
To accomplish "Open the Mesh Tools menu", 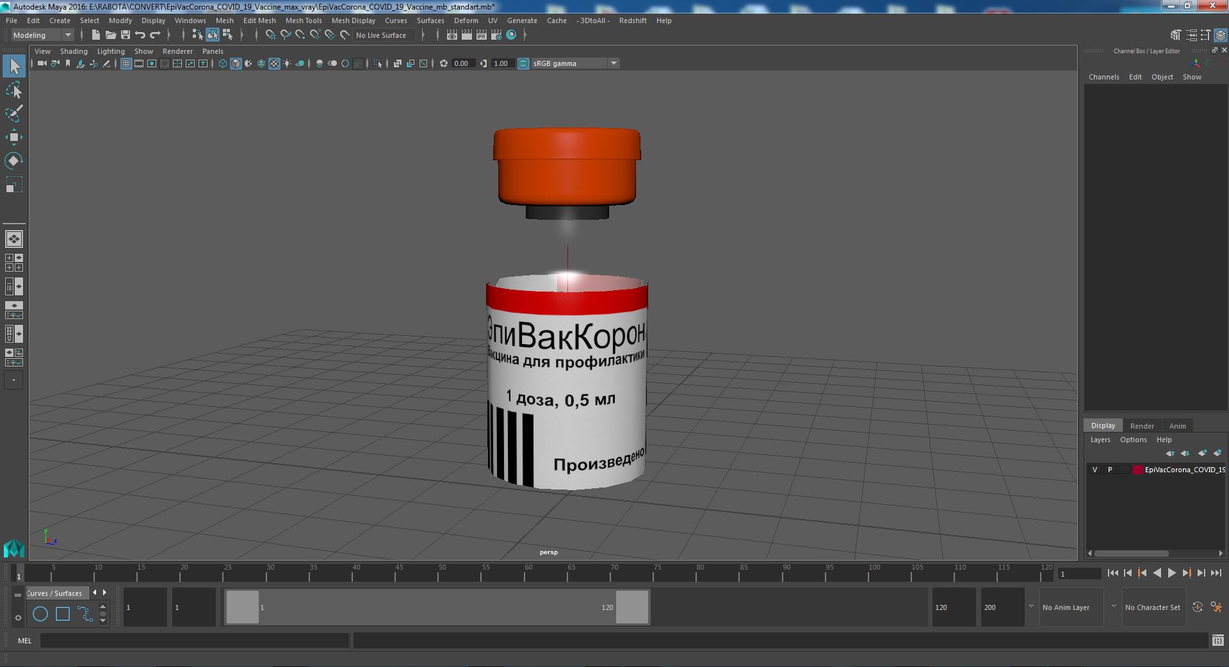I will click(304, 21).
